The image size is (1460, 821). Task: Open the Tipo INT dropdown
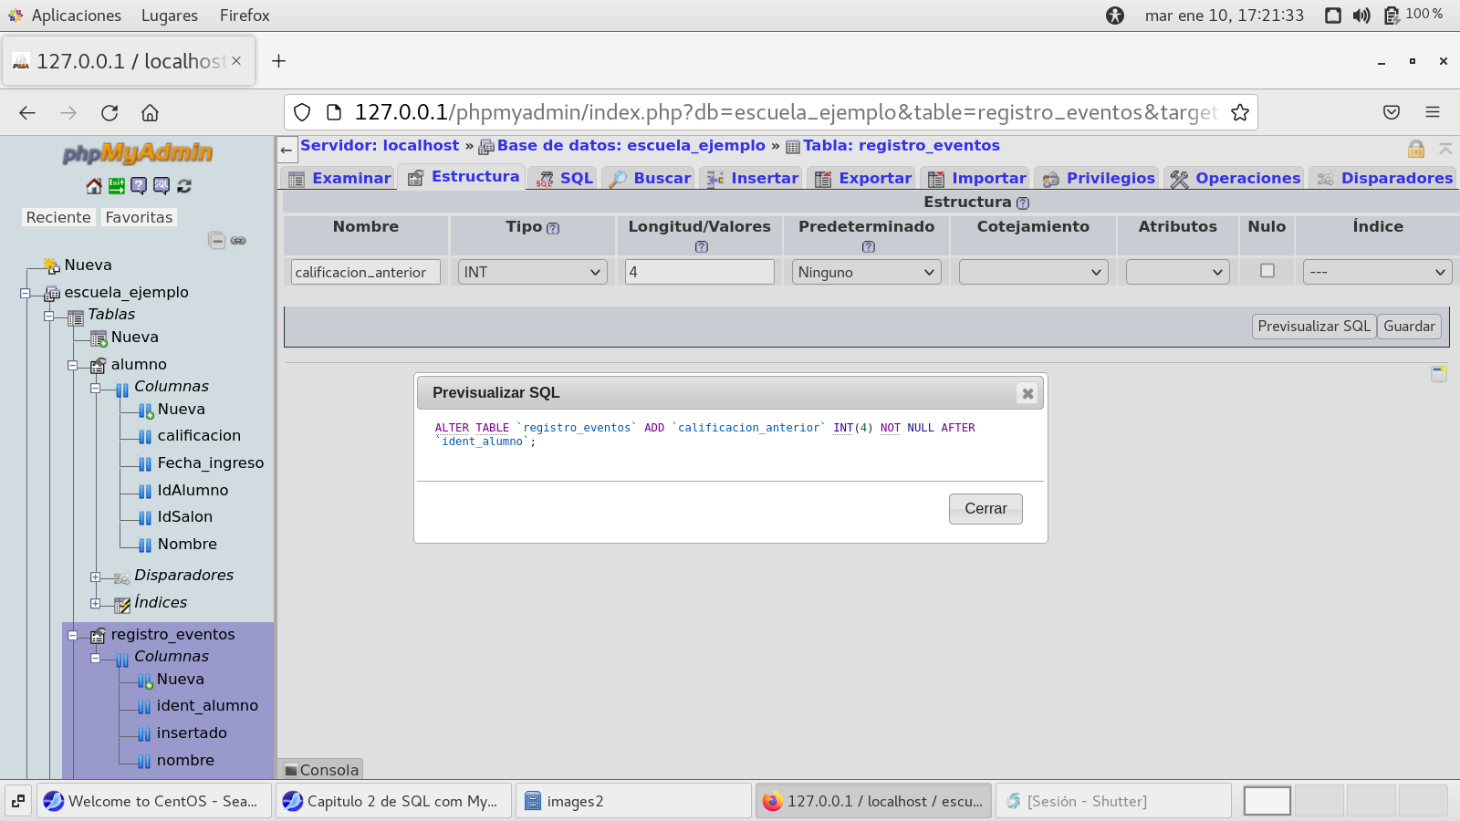point(532,272)
